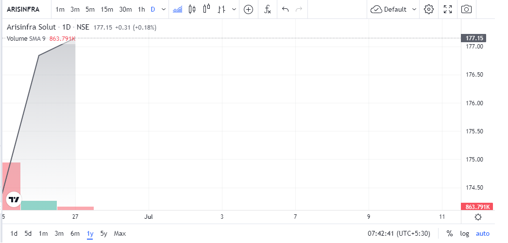
Task: Click the 174.50 price axis label
Action: click(x=474, y=188)
